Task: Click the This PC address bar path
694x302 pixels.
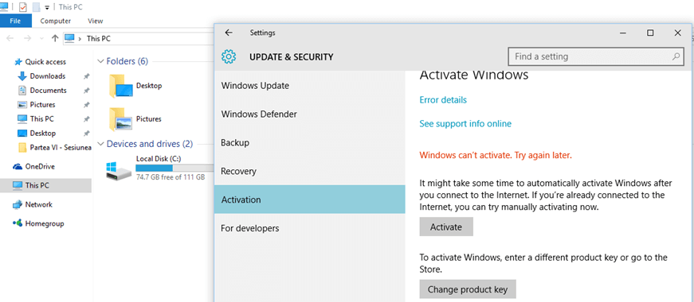Action: (98, 38)
